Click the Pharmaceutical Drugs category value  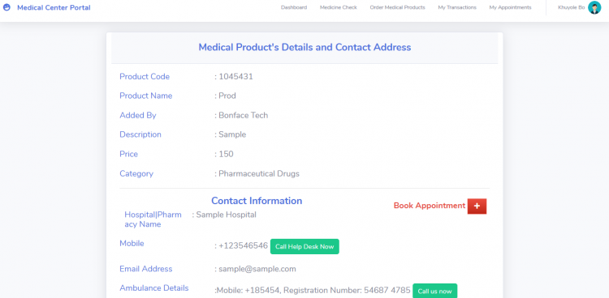point(259,173)
